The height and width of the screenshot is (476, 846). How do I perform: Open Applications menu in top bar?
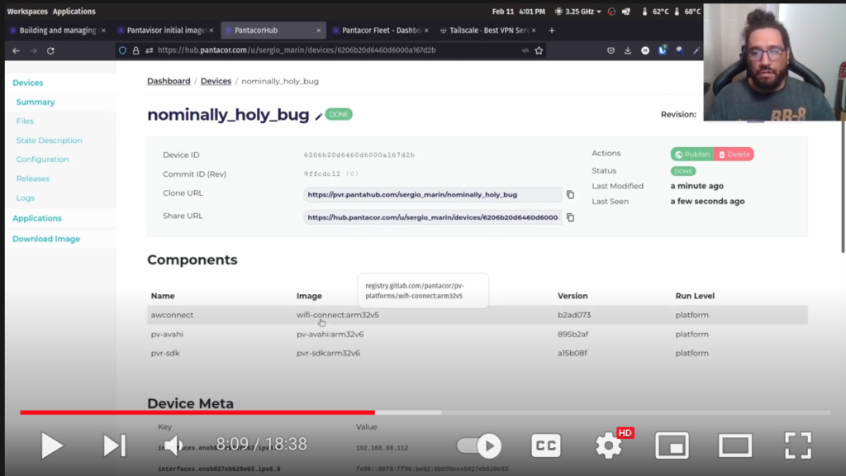(x=74, y=12)
